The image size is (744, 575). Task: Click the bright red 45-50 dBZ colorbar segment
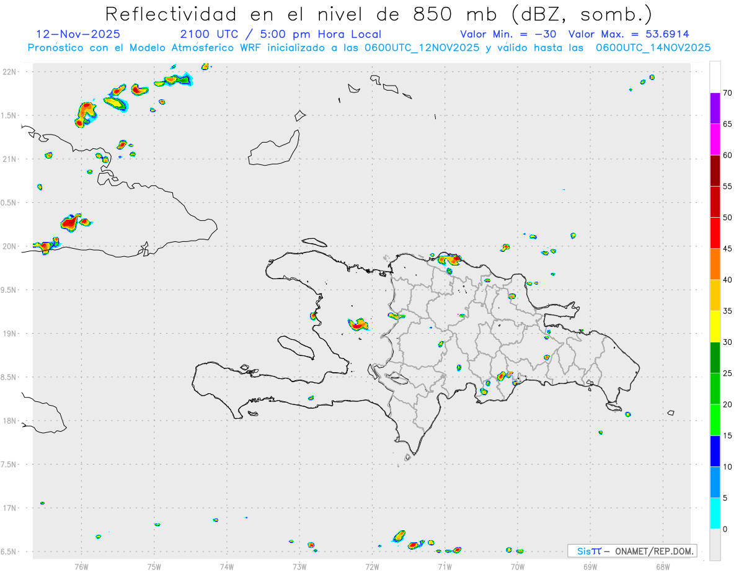(x=715, y=233)
